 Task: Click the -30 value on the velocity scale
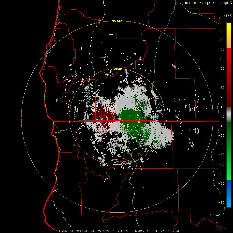click(221, 145)
